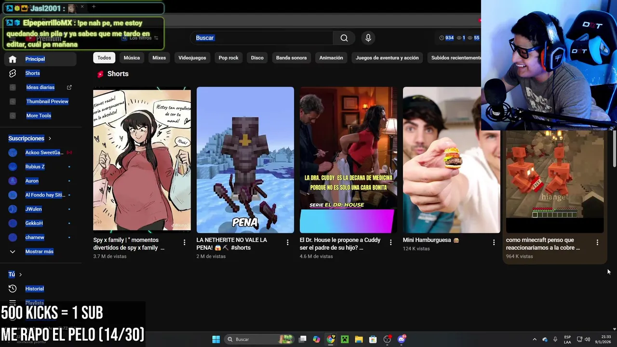Start voice search with the microphone
This screenshot has width=617, height=347.
pyautogui.click(x=368, y=38)
